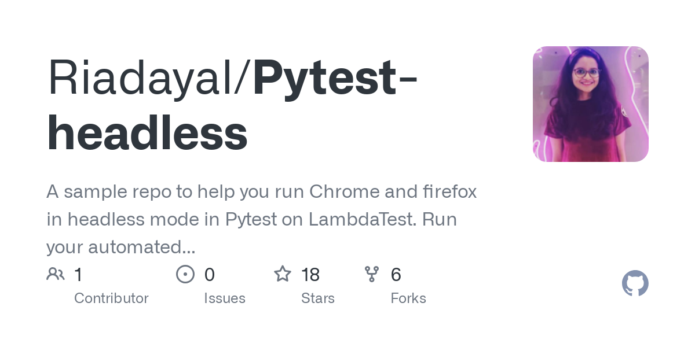Select the Forks label text
Viewport: 695px width, 347px height.
408,298
